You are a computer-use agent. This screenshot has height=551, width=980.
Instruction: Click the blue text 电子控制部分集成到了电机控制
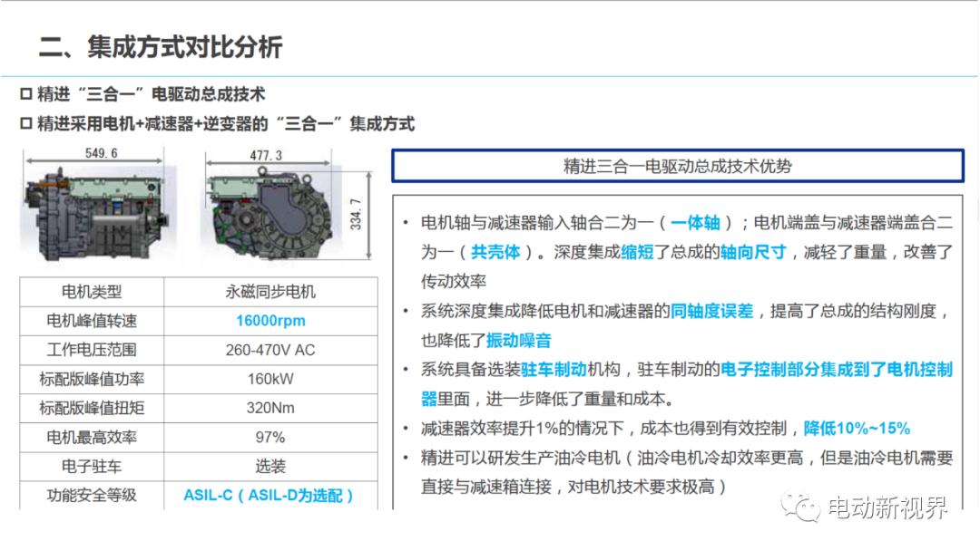(837, 370)
